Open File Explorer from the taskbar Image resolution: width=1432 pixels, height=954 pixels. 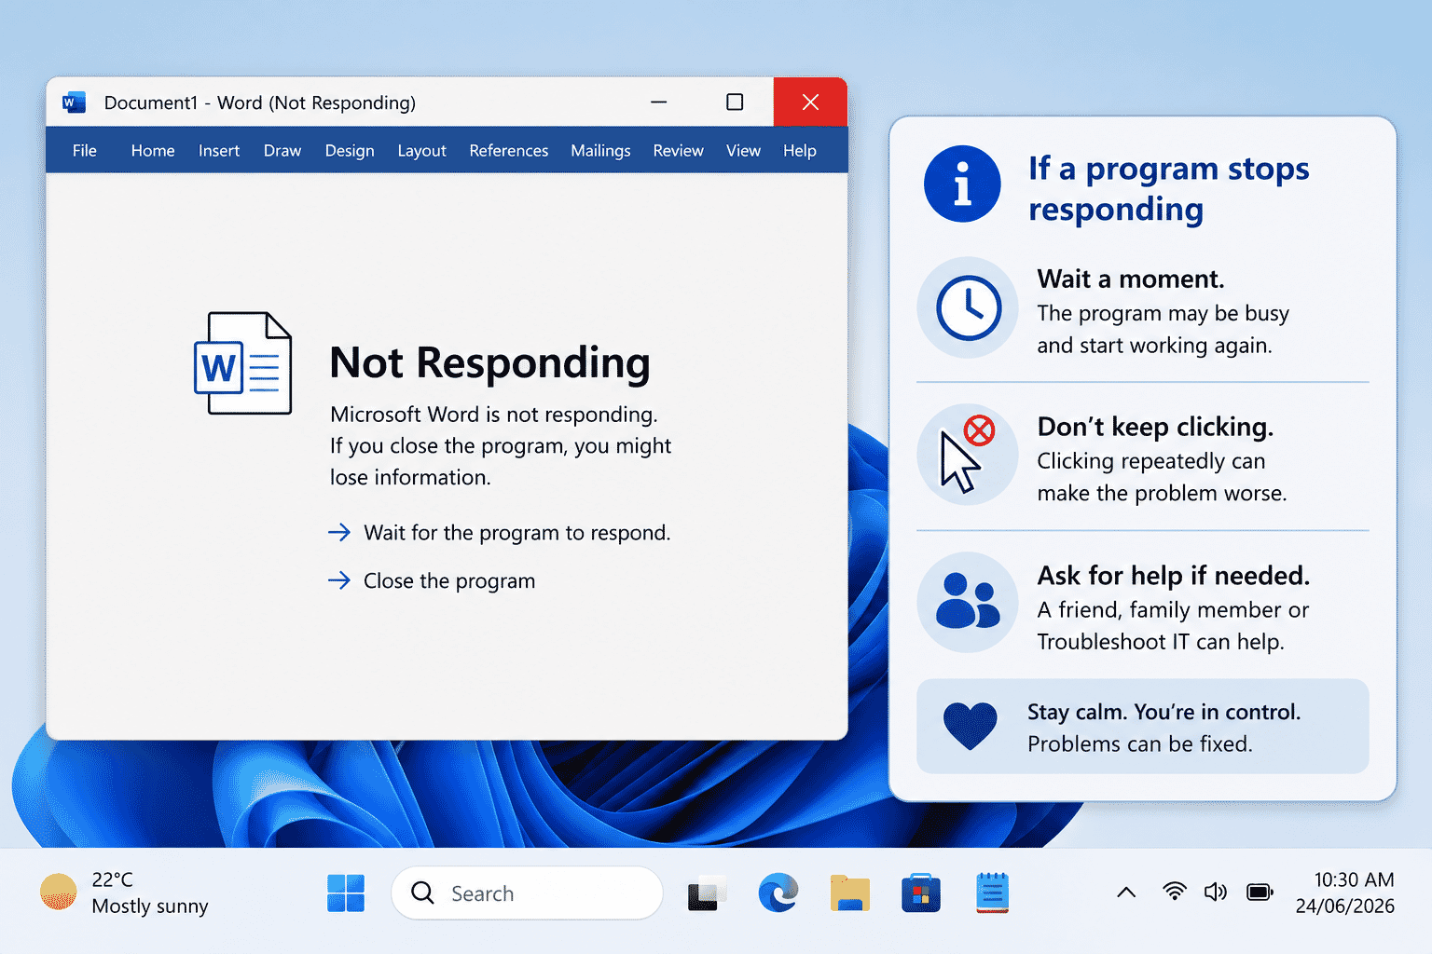tap(849, 893)
